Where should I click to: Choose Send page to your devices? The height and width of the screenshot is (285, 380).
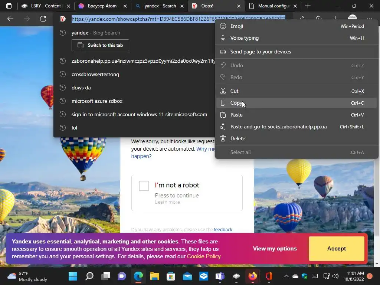pos(297,52)
